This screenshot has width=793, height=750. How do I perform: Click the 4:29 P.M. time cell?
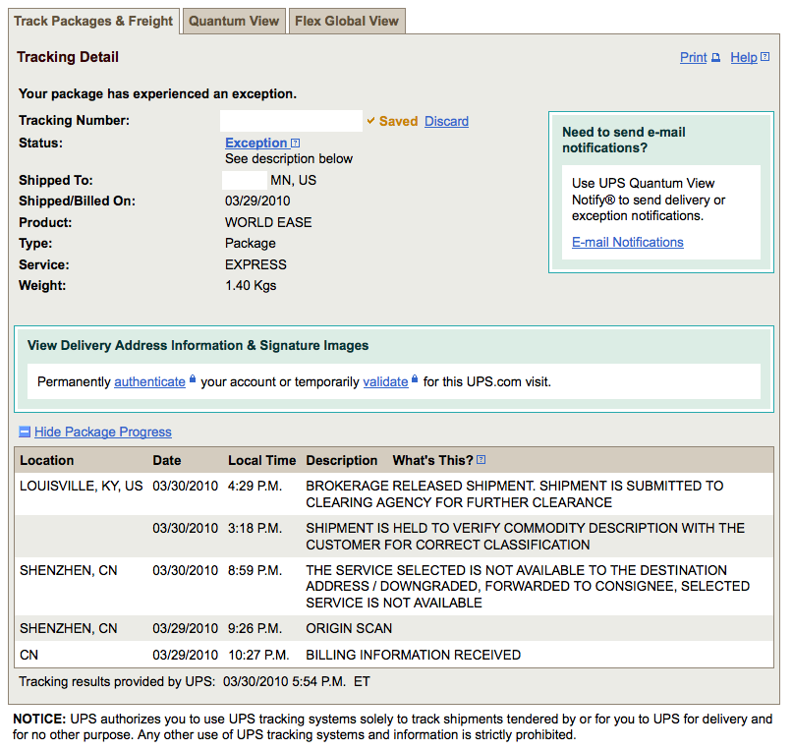(255, 486)
